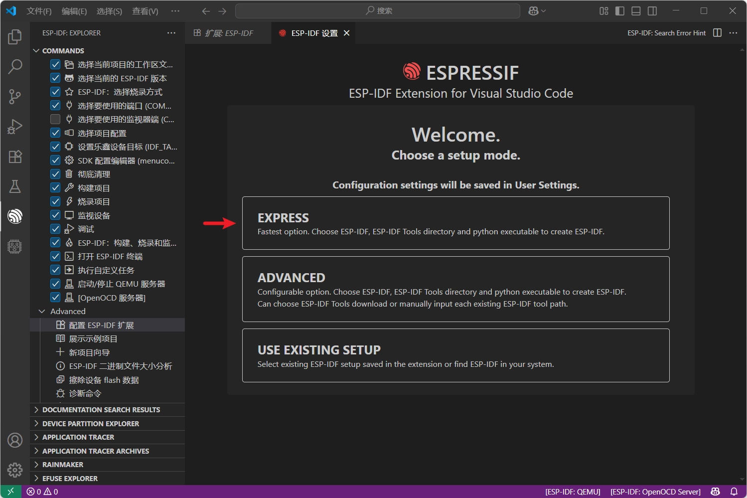This screenshot has width=747, height=498.
Task: Click the search box in title bar
Action: [x=378, y=11]
